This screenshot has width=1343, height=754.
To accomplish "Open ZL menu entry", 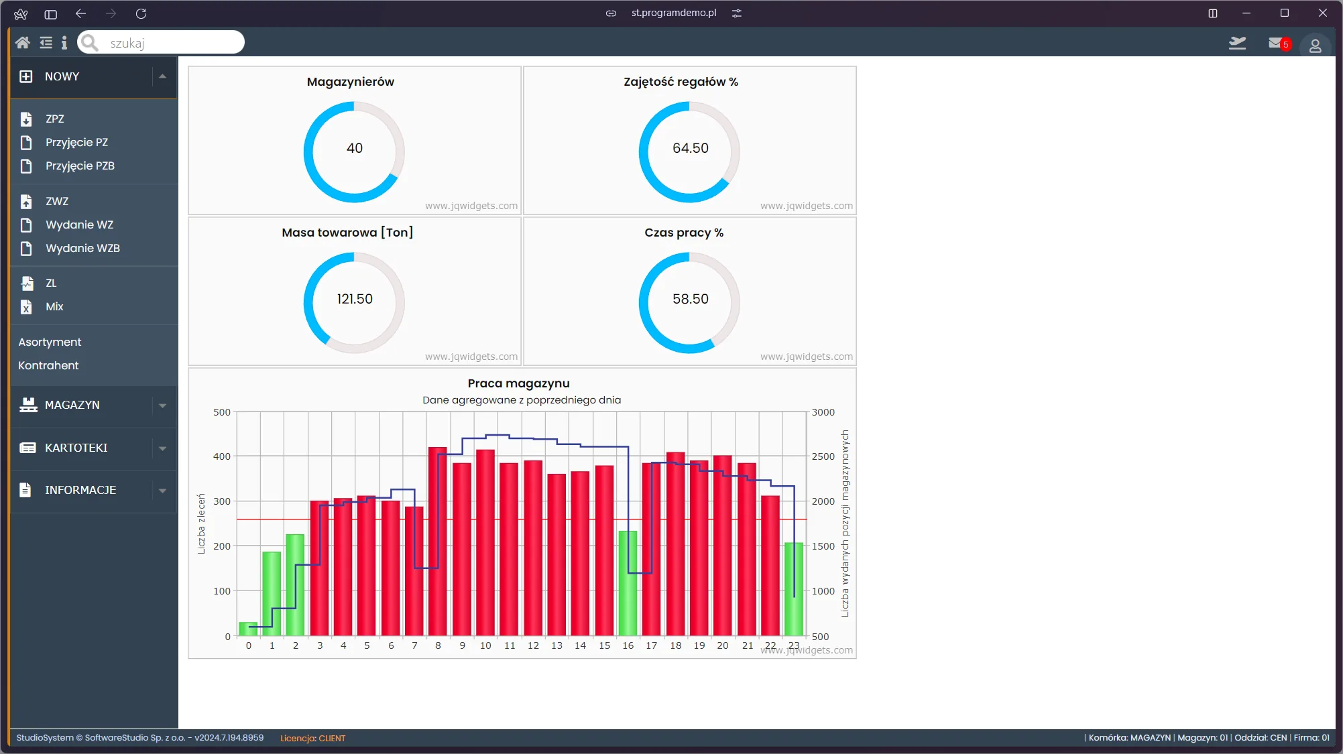I will tap(51, 283).
